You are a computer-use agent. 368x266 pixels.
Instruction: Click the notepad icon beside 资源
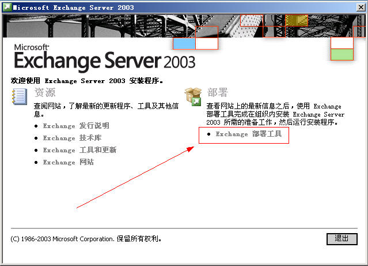[x=19, y=96]
